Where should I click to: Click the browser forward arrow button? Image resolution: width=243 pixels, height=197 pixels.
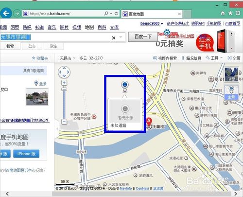pos(17,13)
